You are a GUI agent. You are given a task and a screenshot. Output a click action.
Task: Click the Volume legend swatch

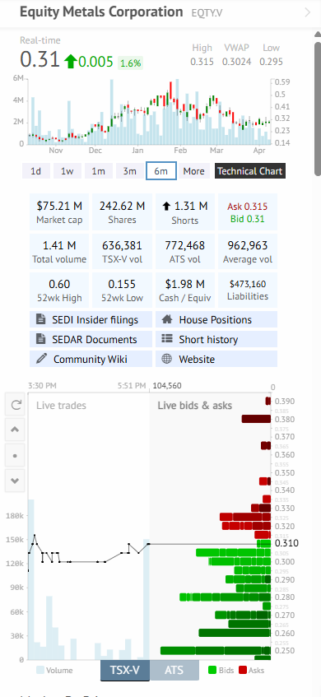click(40, 670)
